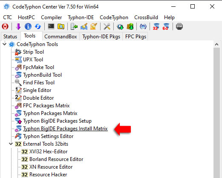This screenshot has height=178, width=222.
Task: Click the document with green arrow icon
Action: pyautogui.click(x=74, y=26)
